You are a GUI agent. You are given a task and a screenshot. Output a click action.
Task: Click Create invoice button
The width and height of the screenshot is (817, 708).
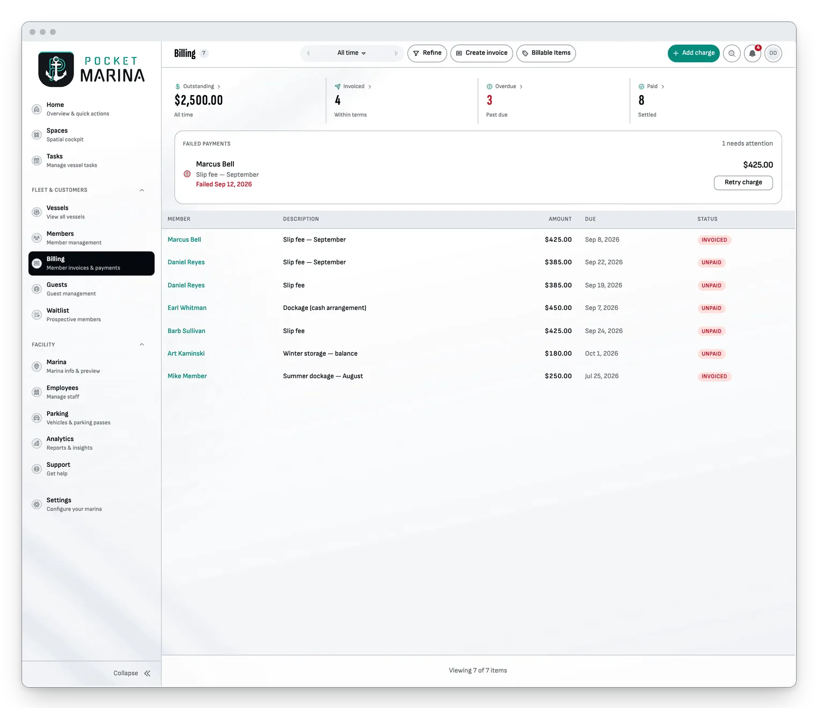click(x=482, y=53)
